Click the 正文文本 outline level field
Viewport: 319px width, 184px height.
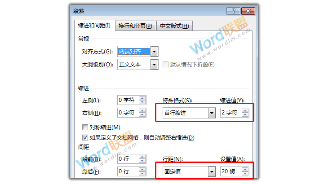click(134, 65)
